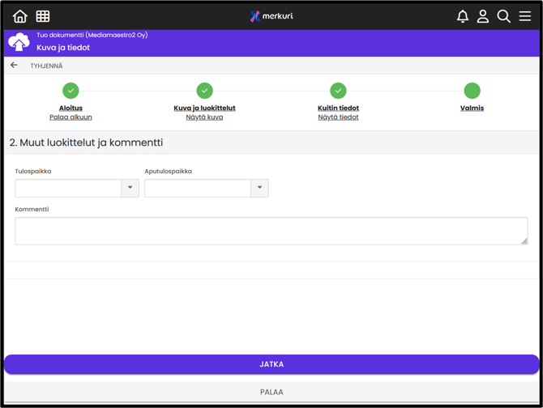The width and height of the screenshot is (543, 408).
Task: Open the grid apps menu icon
Action: click(x=43, y=16)
